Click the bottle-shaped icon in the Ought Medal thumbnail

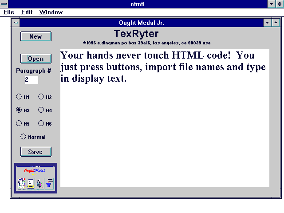point(40,183)
